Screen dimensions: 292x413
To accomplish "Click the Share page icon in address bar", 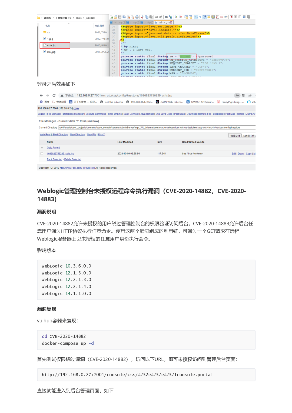I will coord(250,95).
